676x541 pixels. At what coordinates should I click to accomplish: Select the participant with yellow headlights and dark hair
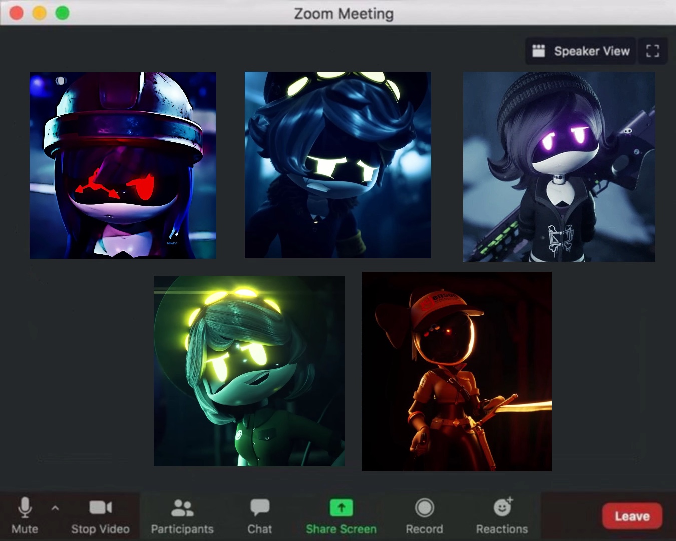tap(337, 165)
